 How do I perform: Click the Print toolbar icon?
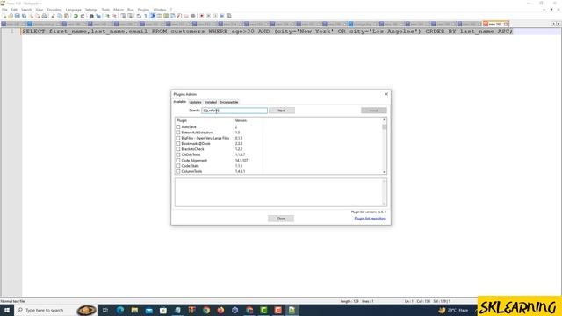point(44,16)
